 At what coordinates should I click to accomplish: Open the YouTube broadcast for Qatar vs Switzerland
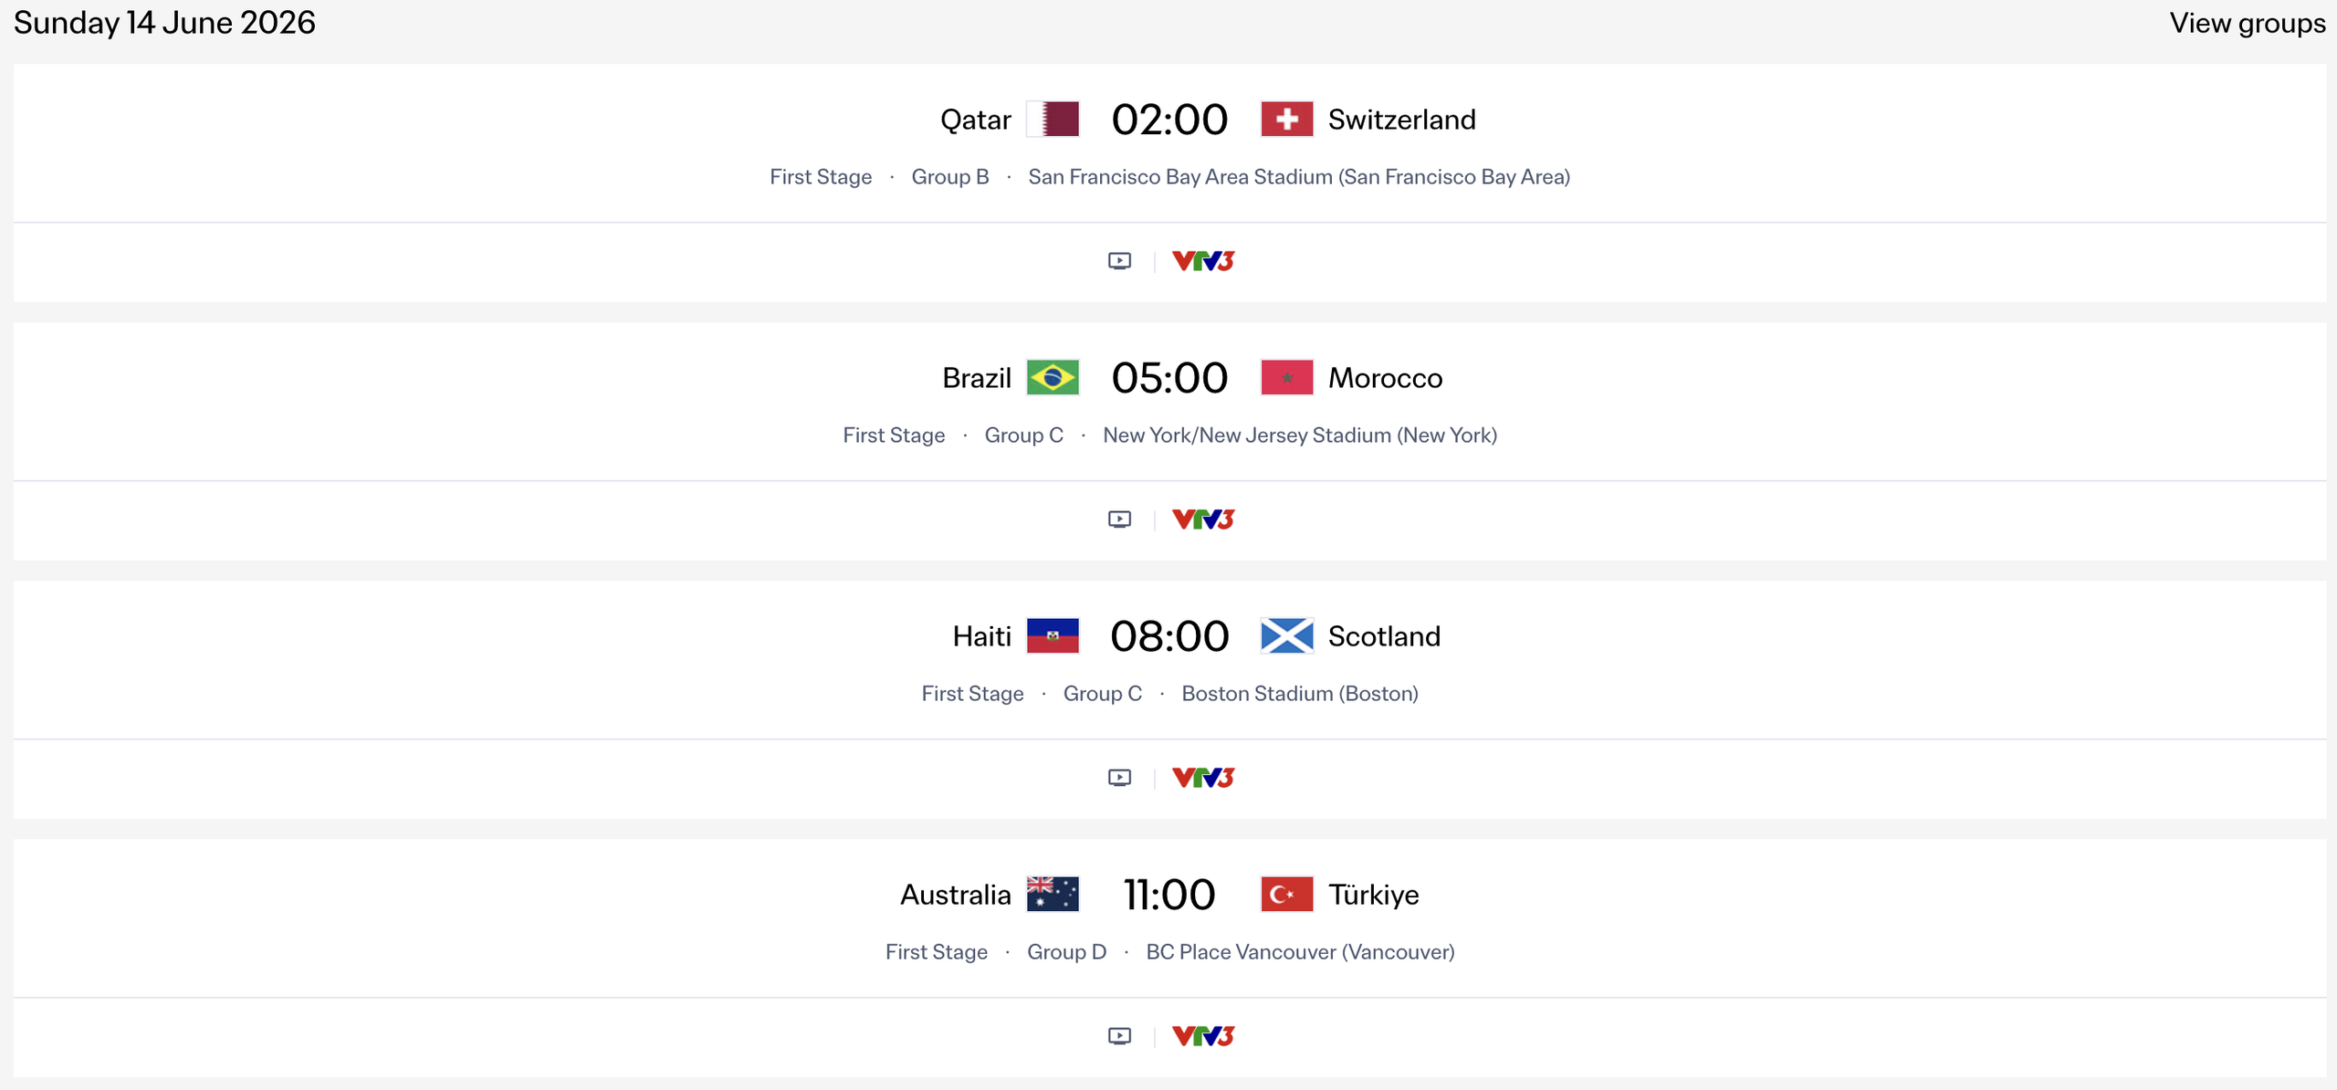pos(1119,261)
